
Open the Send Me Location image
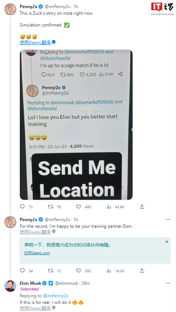tap(76, 125)
